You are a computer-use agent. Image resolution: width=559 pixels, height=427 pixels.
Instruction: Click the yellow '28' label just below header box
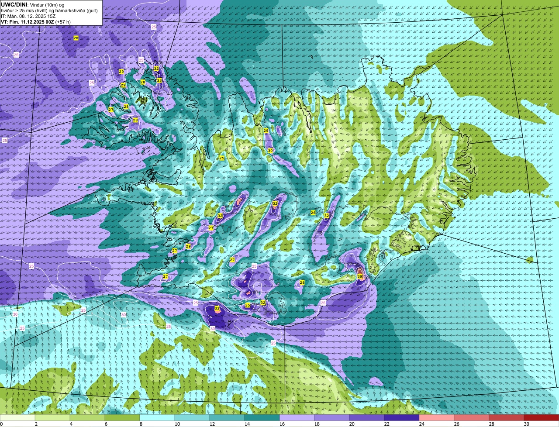pos(76,38)
